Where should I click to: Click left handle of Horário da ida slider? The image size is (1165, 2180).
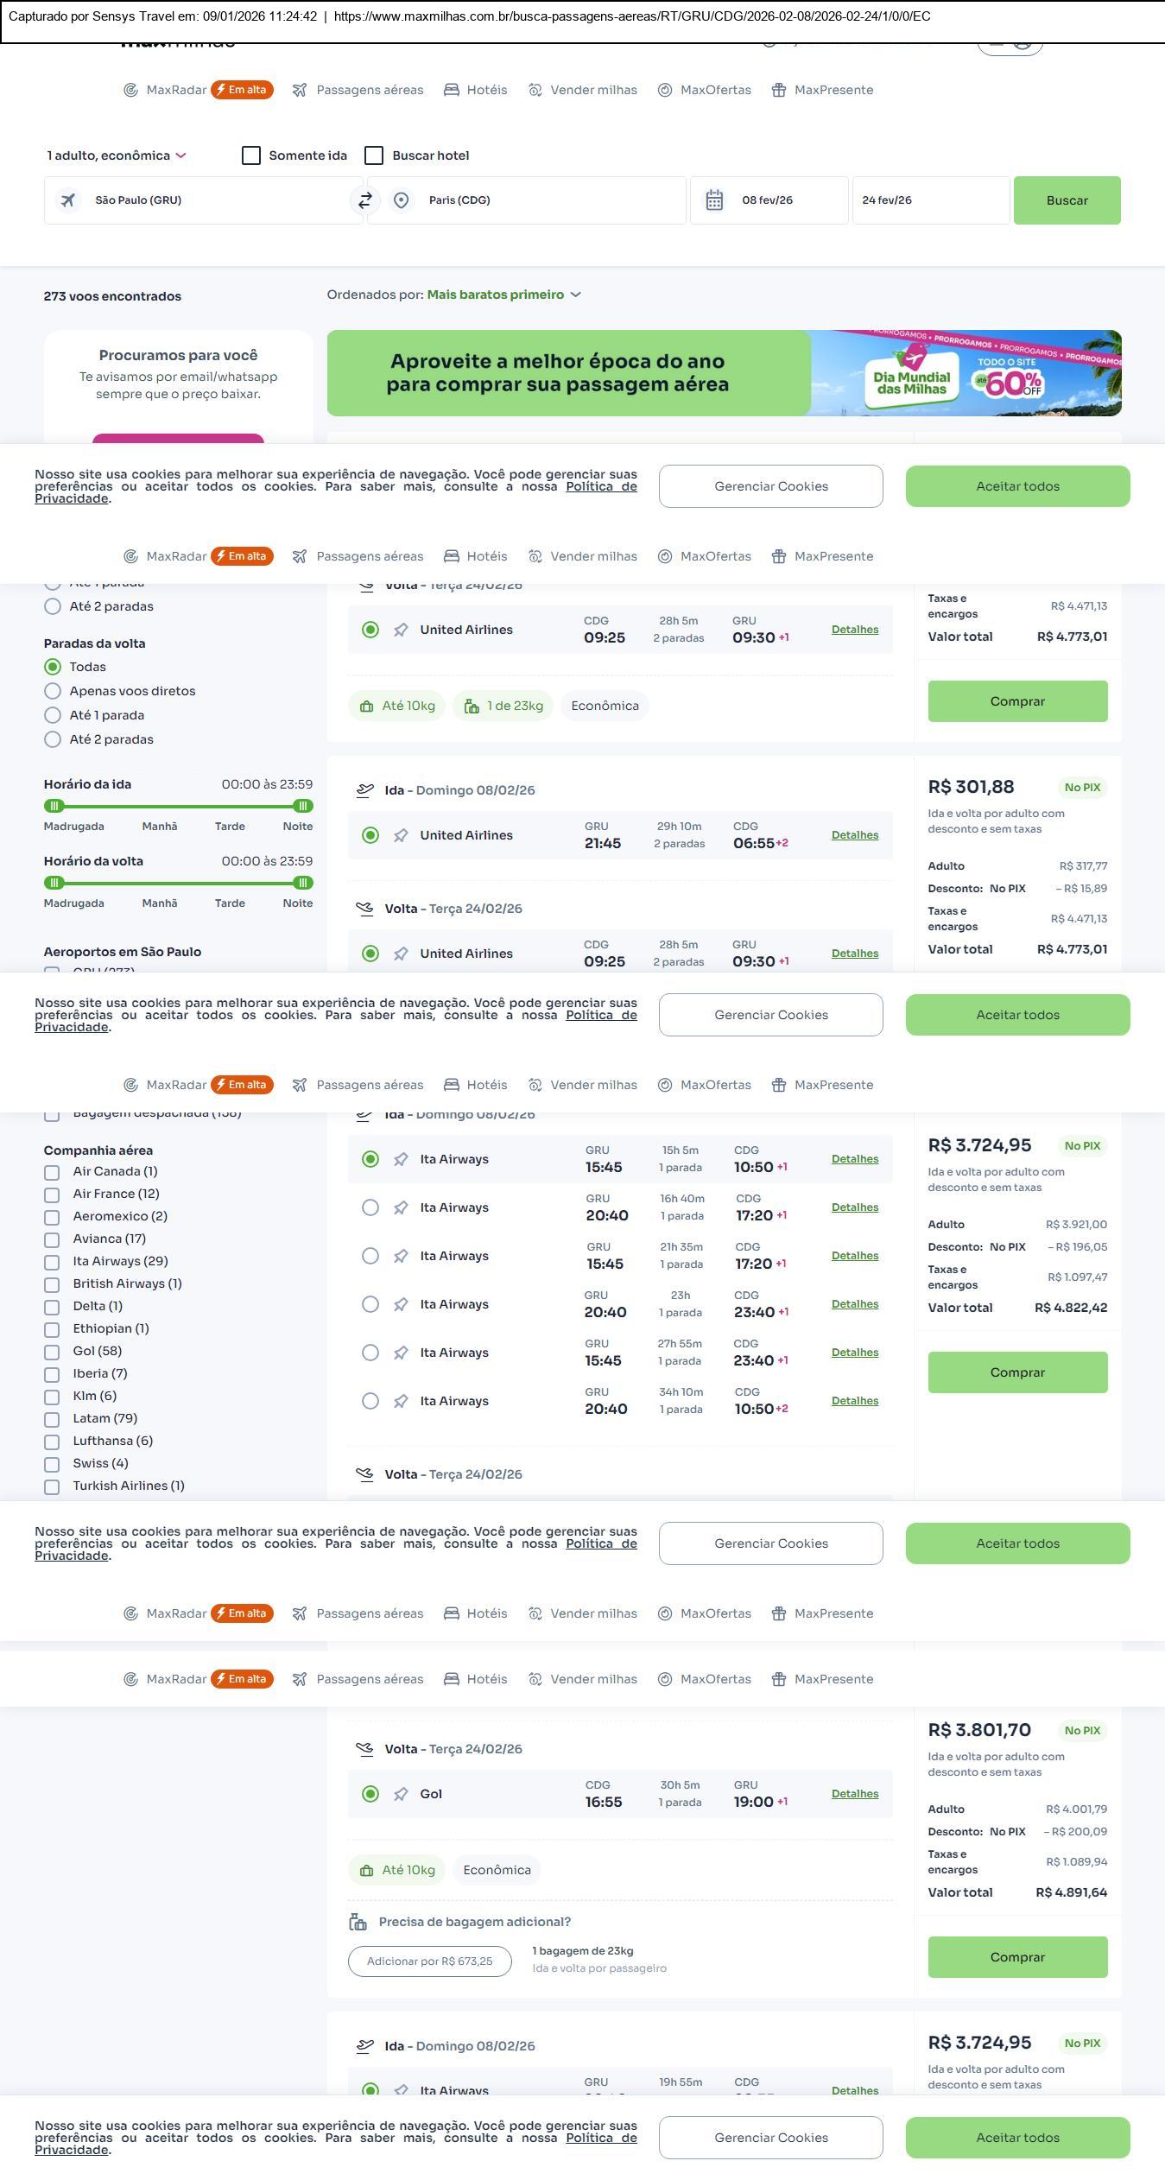click(x=54, y=806)
